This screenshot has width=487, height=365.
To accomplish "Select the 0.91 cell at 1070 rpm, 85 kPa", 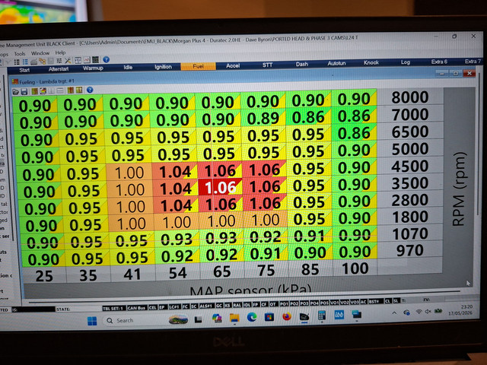I will pos(310,236).
